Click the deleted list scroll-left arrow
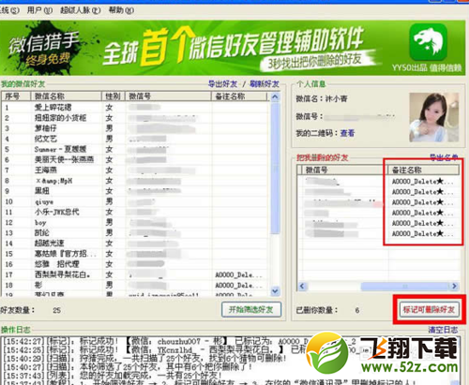The image size is (469, 385). (x=302, y=286)
